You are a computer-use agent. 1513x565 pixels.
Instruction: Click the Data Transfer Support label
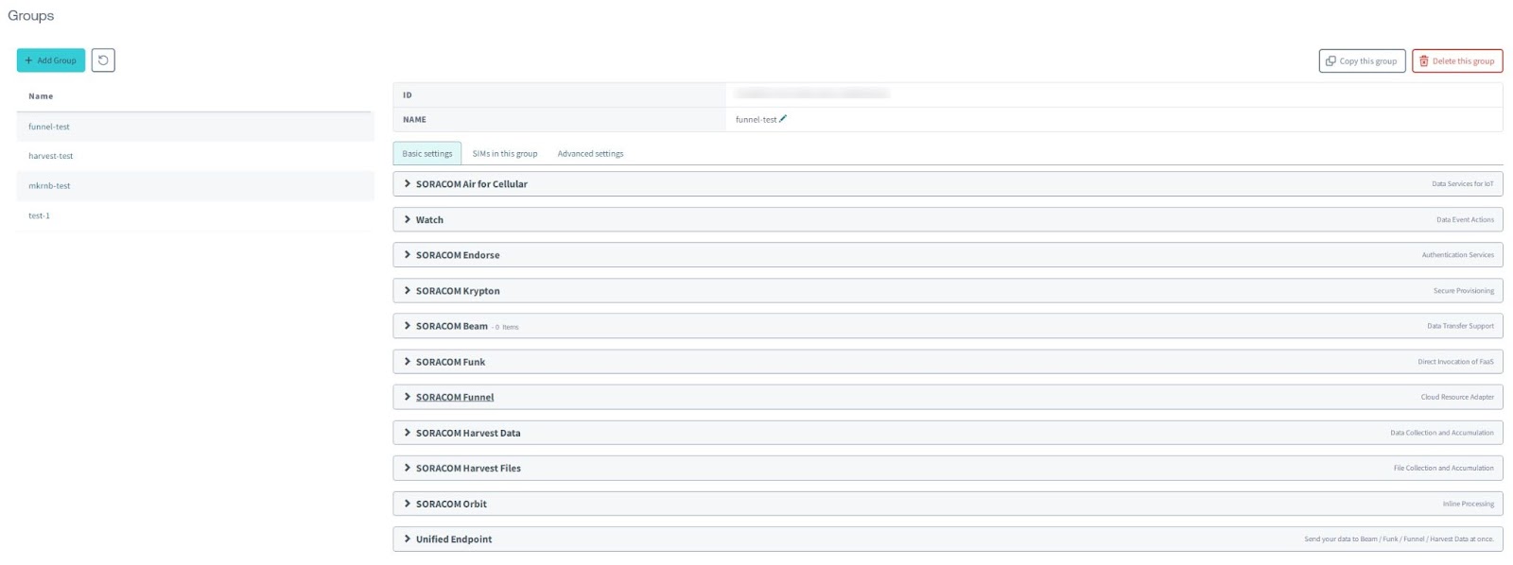coord(1460,326)
